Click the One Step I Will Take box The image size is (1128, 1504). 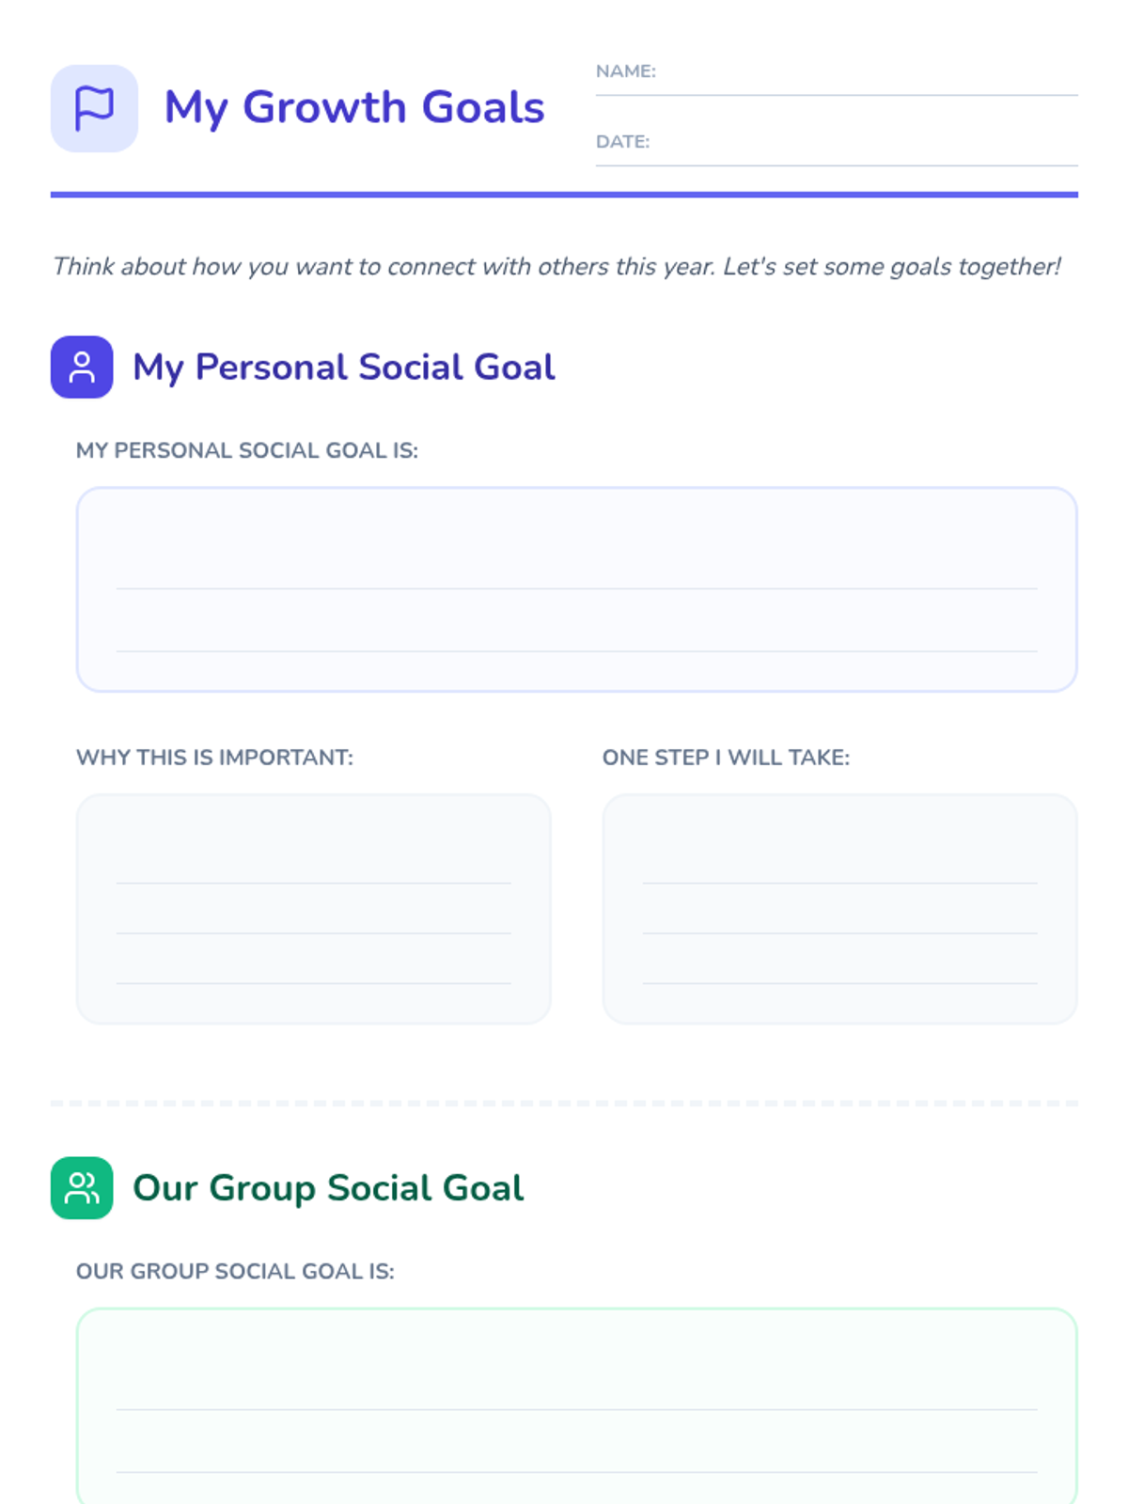[839, 909]
